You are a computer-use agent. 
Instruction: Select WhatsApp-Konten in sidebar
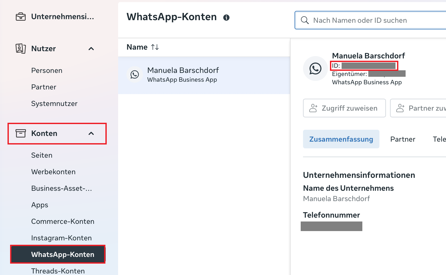click(x=58, y=254)
